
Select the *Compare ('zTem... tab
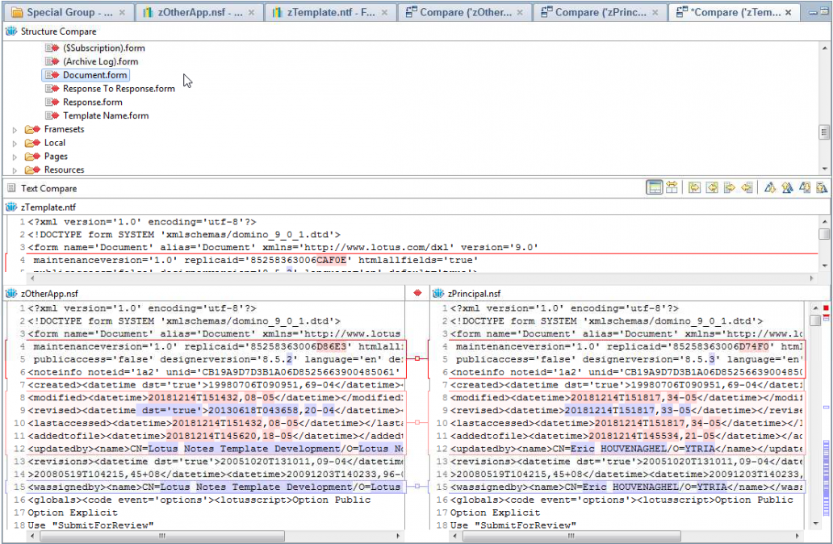[x=735, y=11]
